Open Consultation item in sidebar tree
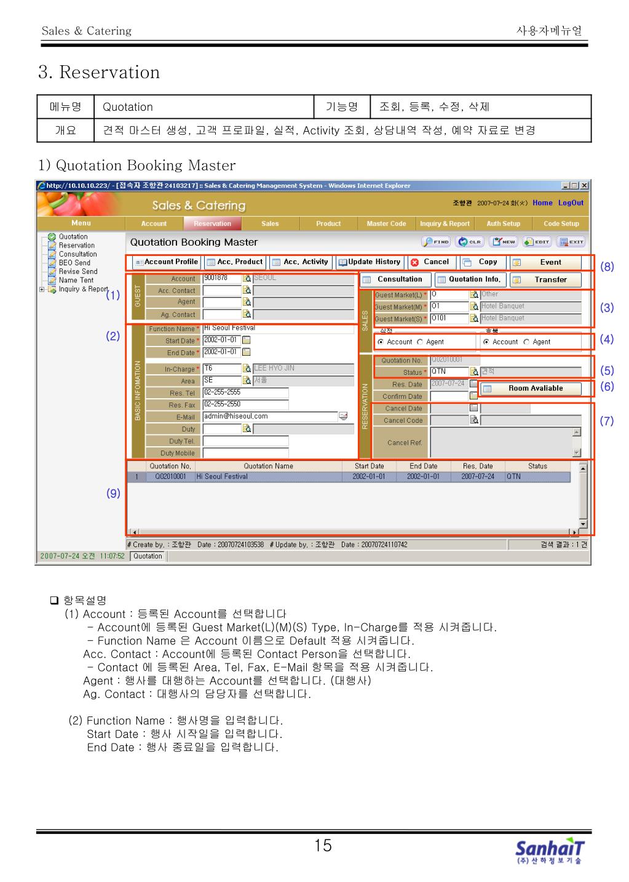Screen dimensions: 629x882 (77, 254)
